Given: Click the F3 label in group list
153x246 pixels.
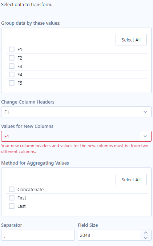Looking at the screenshot, I should (x=20, y=66).
